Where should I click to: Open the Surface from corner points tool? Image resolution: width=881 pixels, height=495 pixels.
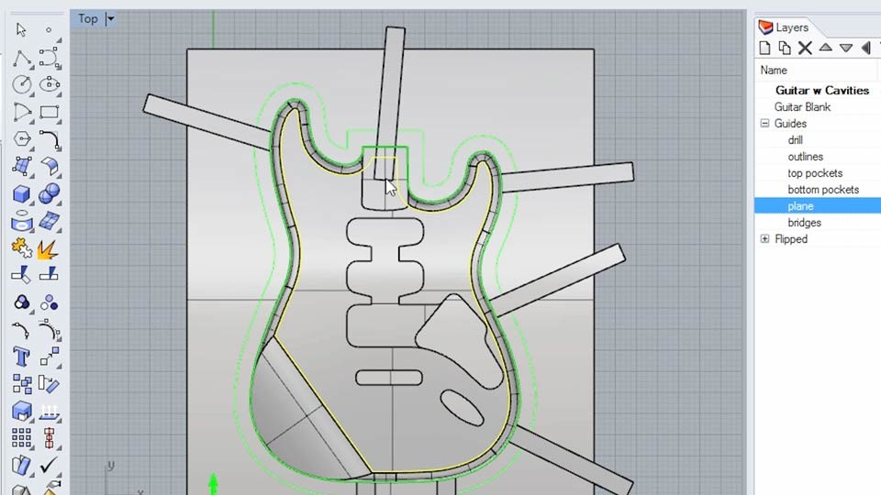pos(21,166)
